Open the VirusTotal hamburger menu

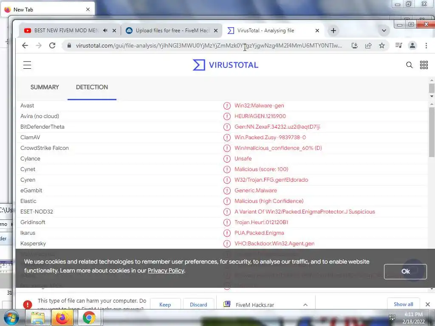(x=27, y=65)
